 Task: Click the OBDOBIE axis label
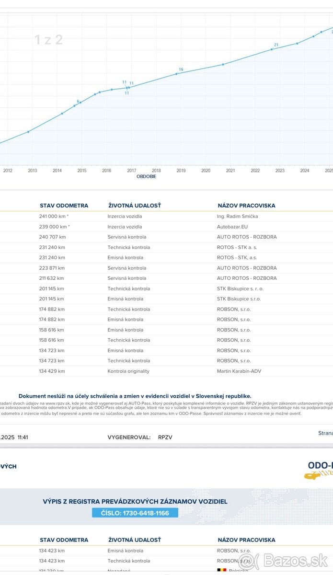[x=146, y=176]
